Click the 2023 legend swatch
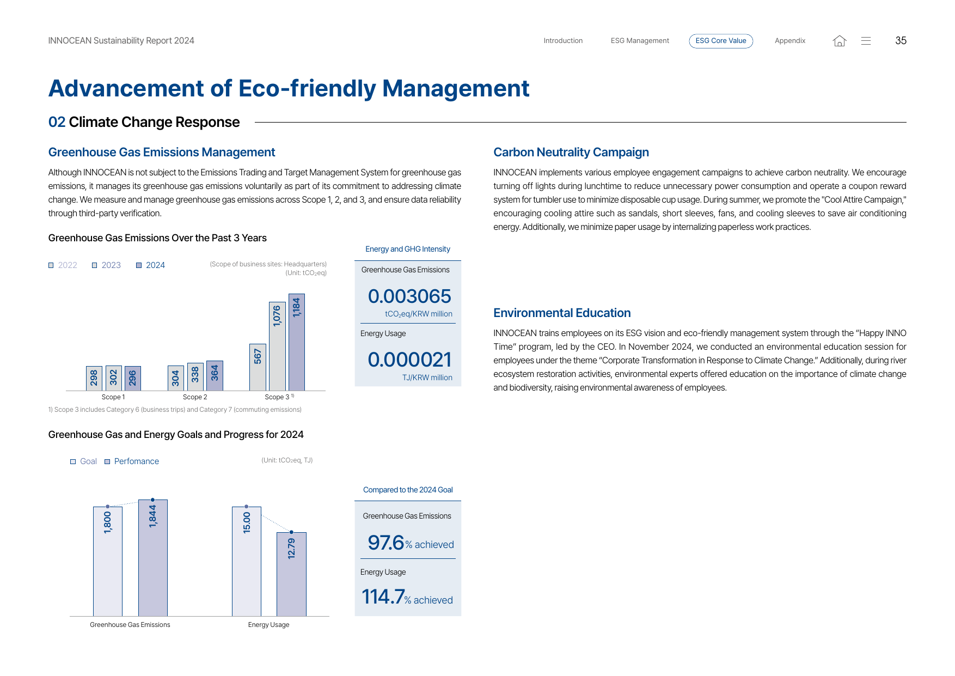The width and height of the screenshot is (955, 676). coord(95,265)
